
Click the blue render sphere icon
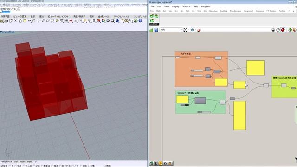pos(117,21)
